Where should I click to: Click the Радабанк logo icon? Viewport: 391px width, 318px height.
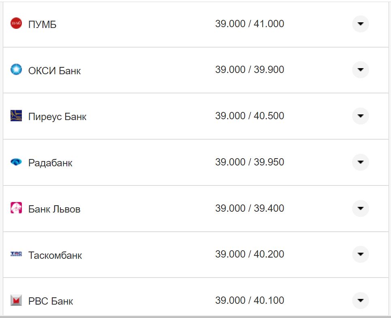(16, 162)
